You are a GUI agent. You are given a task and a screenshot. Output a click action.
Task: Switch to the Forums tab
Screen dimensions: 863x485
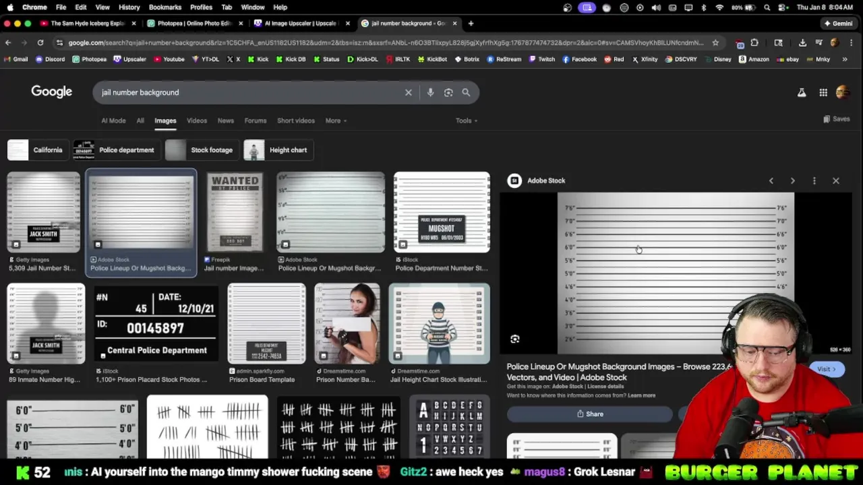[x=256, y=121]
